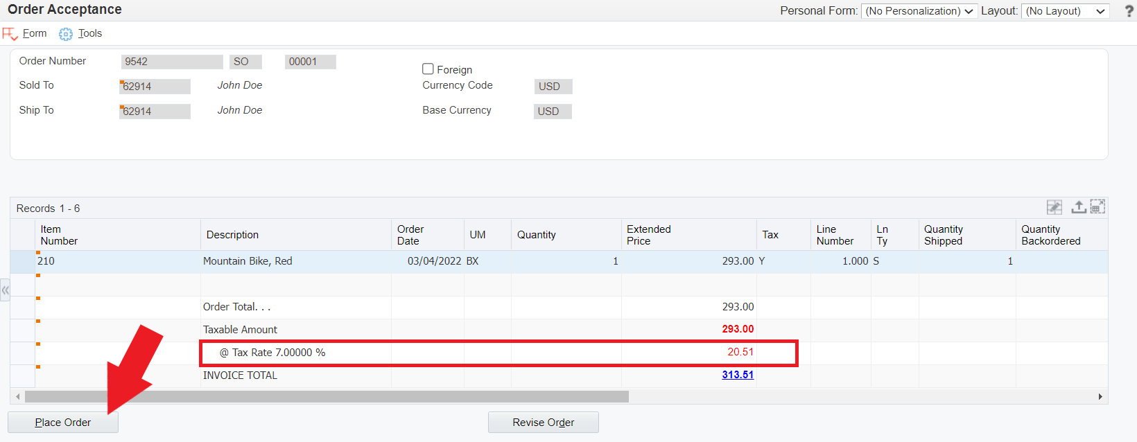Click the order type field SO
The image size is (1137, 442).
(245, 62)
